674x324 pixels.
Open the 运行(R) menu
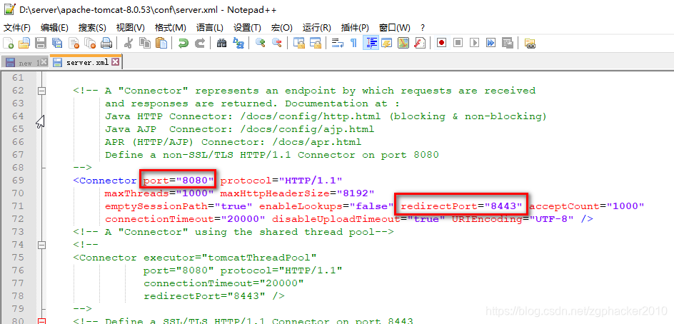coord(317,28)
